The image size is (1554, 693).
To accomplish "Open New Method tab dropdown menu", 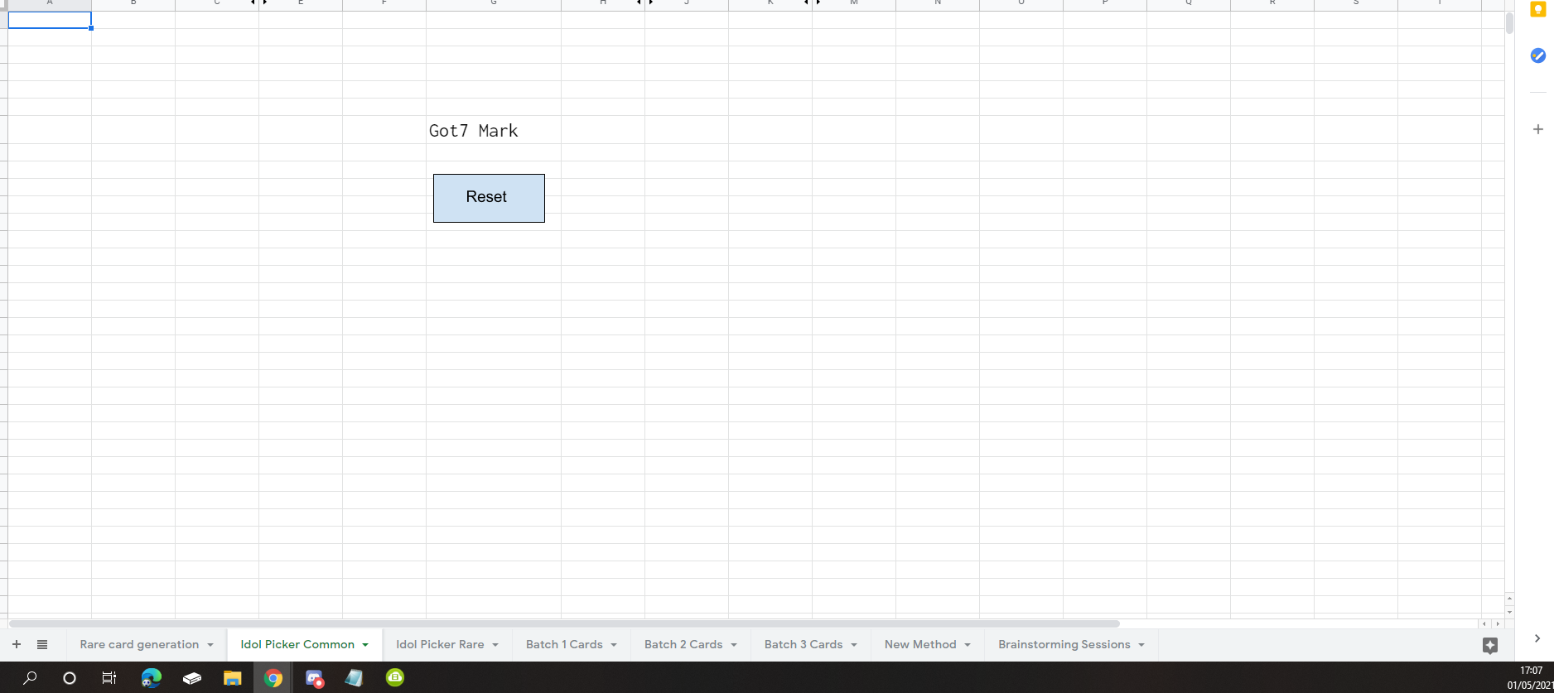I will [968, 645].
